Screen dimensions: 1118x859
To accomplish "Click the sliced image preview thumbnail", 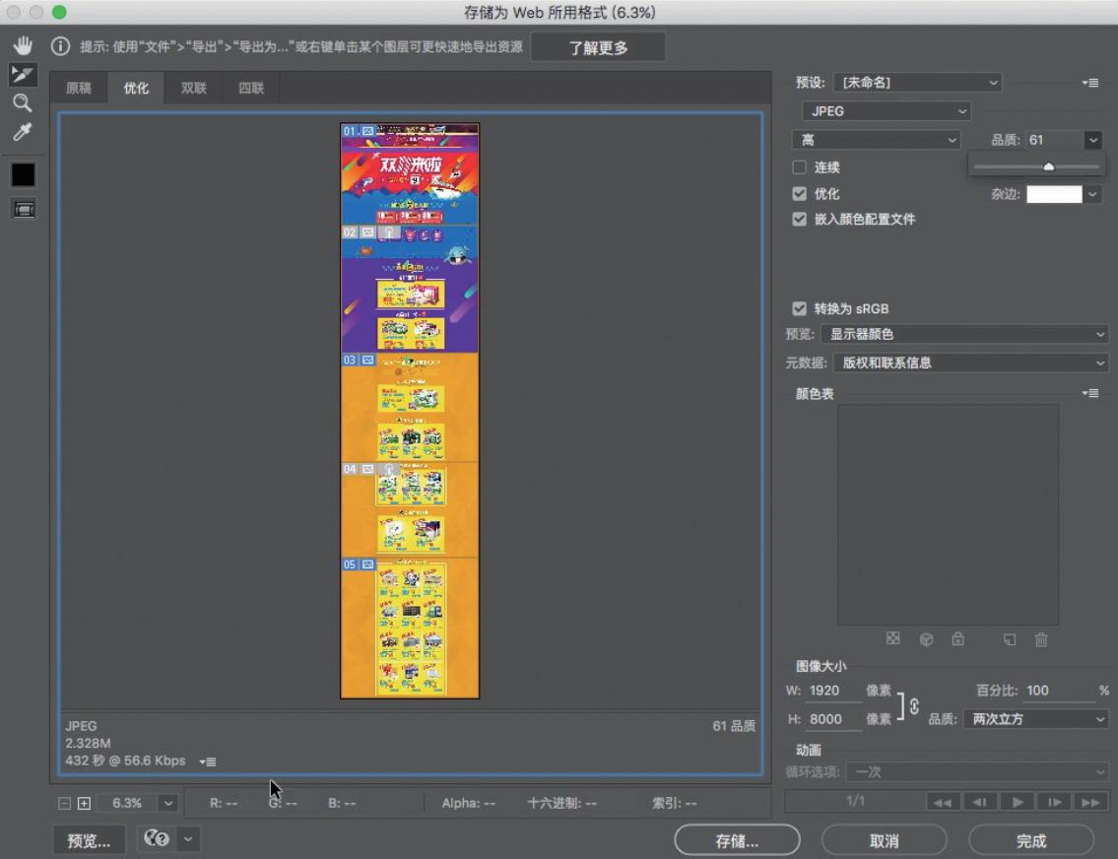I will [x=410, y=412].
